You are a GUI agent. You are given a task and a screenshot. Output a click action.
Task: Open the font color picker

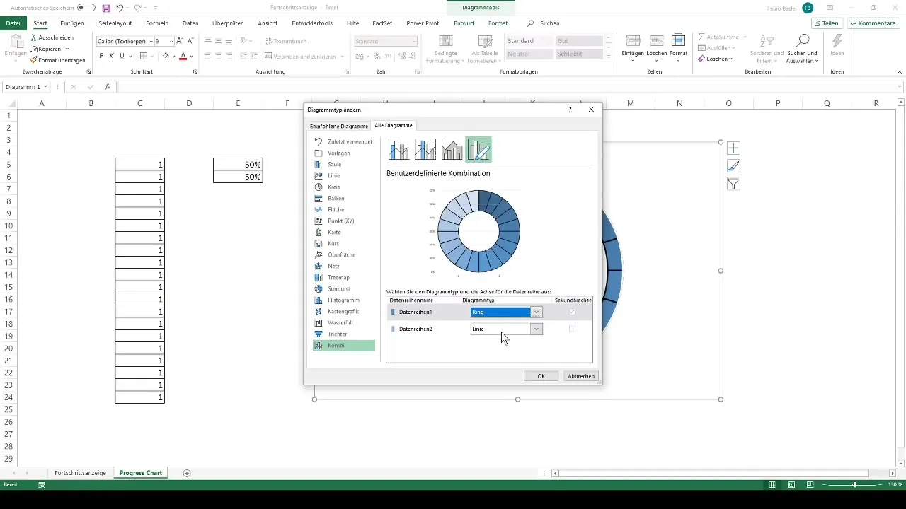point(183,56)
